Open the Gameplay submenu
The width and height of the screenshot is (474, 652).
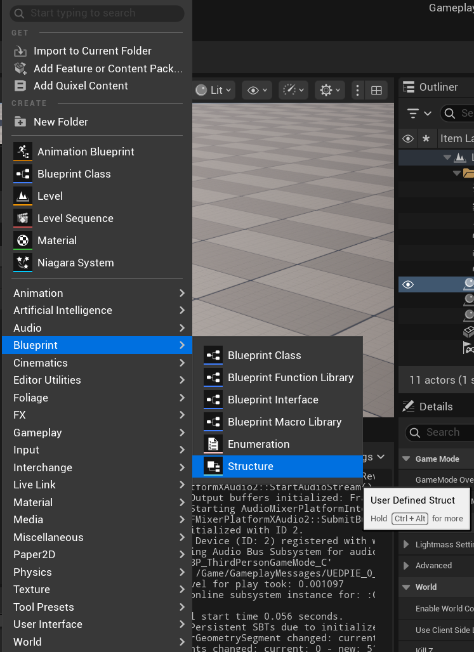97,433
